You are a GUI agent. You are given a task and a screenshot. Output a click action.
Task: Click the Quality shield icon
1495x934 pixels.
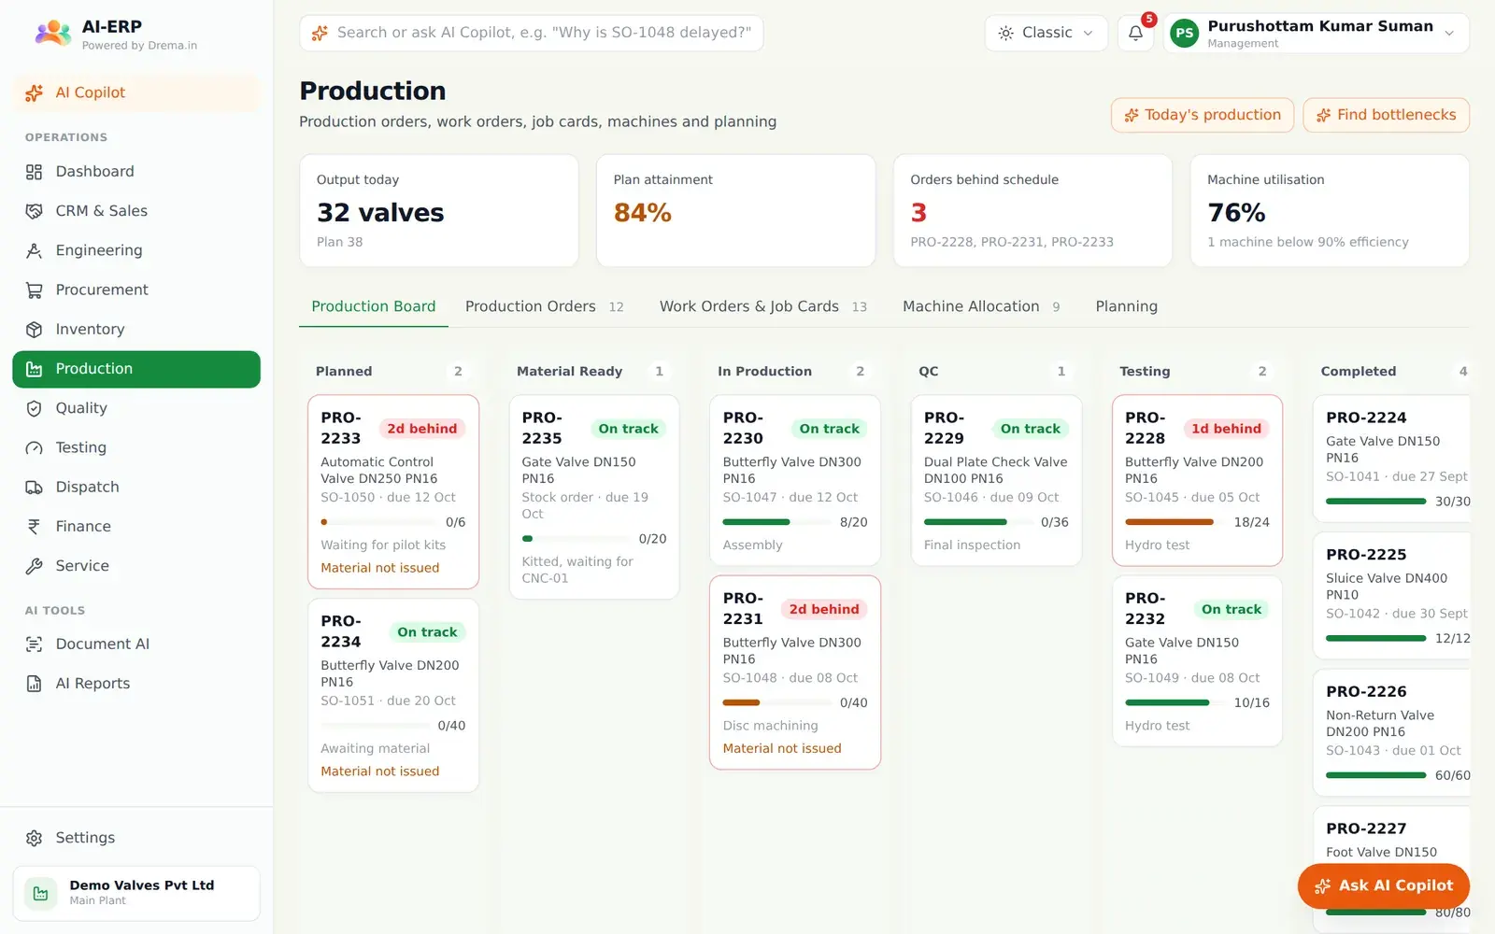[x=35, y=408]
